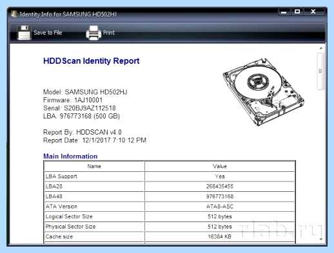
Task: Click the window title Identity Info text
Action: pos(68,14)
